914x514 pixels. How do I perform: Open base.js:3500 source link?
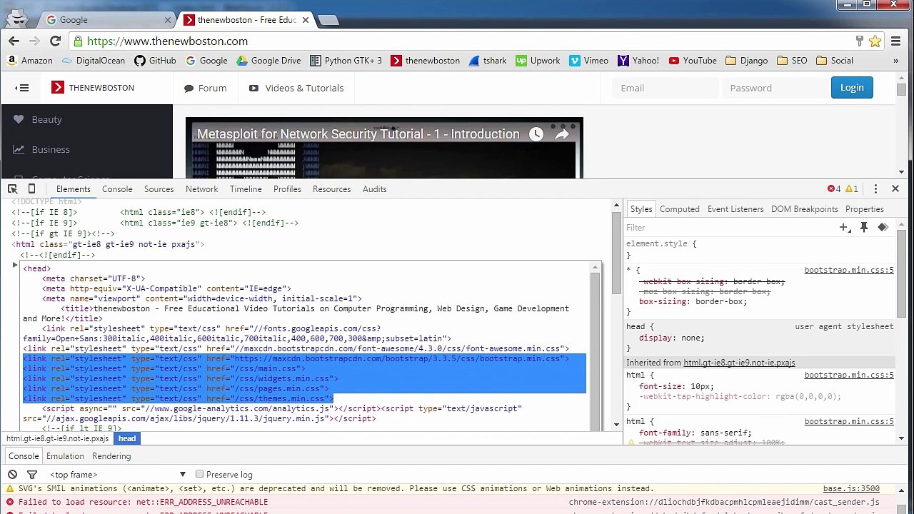(851, 489)
